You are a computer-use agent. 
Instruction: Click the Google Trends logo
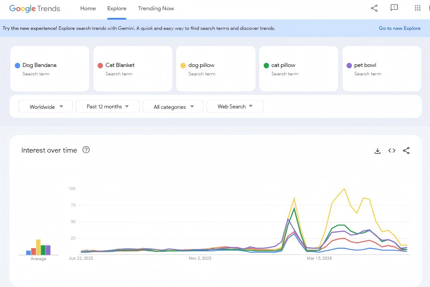[34, 8]
